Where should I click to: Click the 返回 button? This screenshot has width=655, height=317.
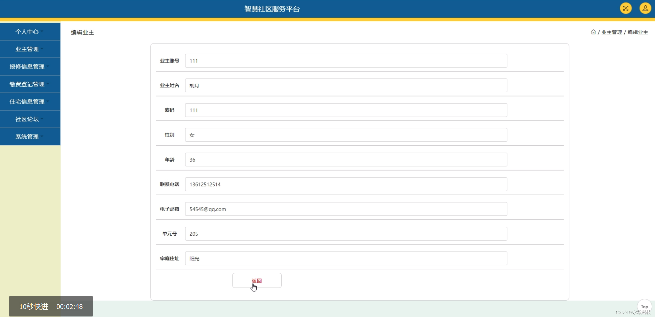tap(257, 280)
